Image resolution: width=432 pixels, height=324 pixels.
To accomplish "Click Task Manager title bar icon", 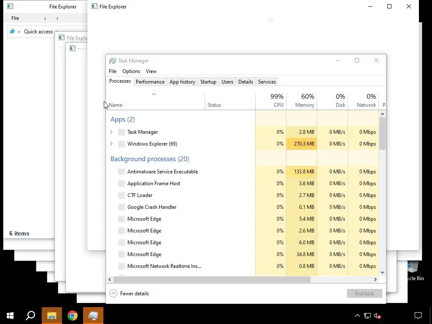I will coord(112,61).
